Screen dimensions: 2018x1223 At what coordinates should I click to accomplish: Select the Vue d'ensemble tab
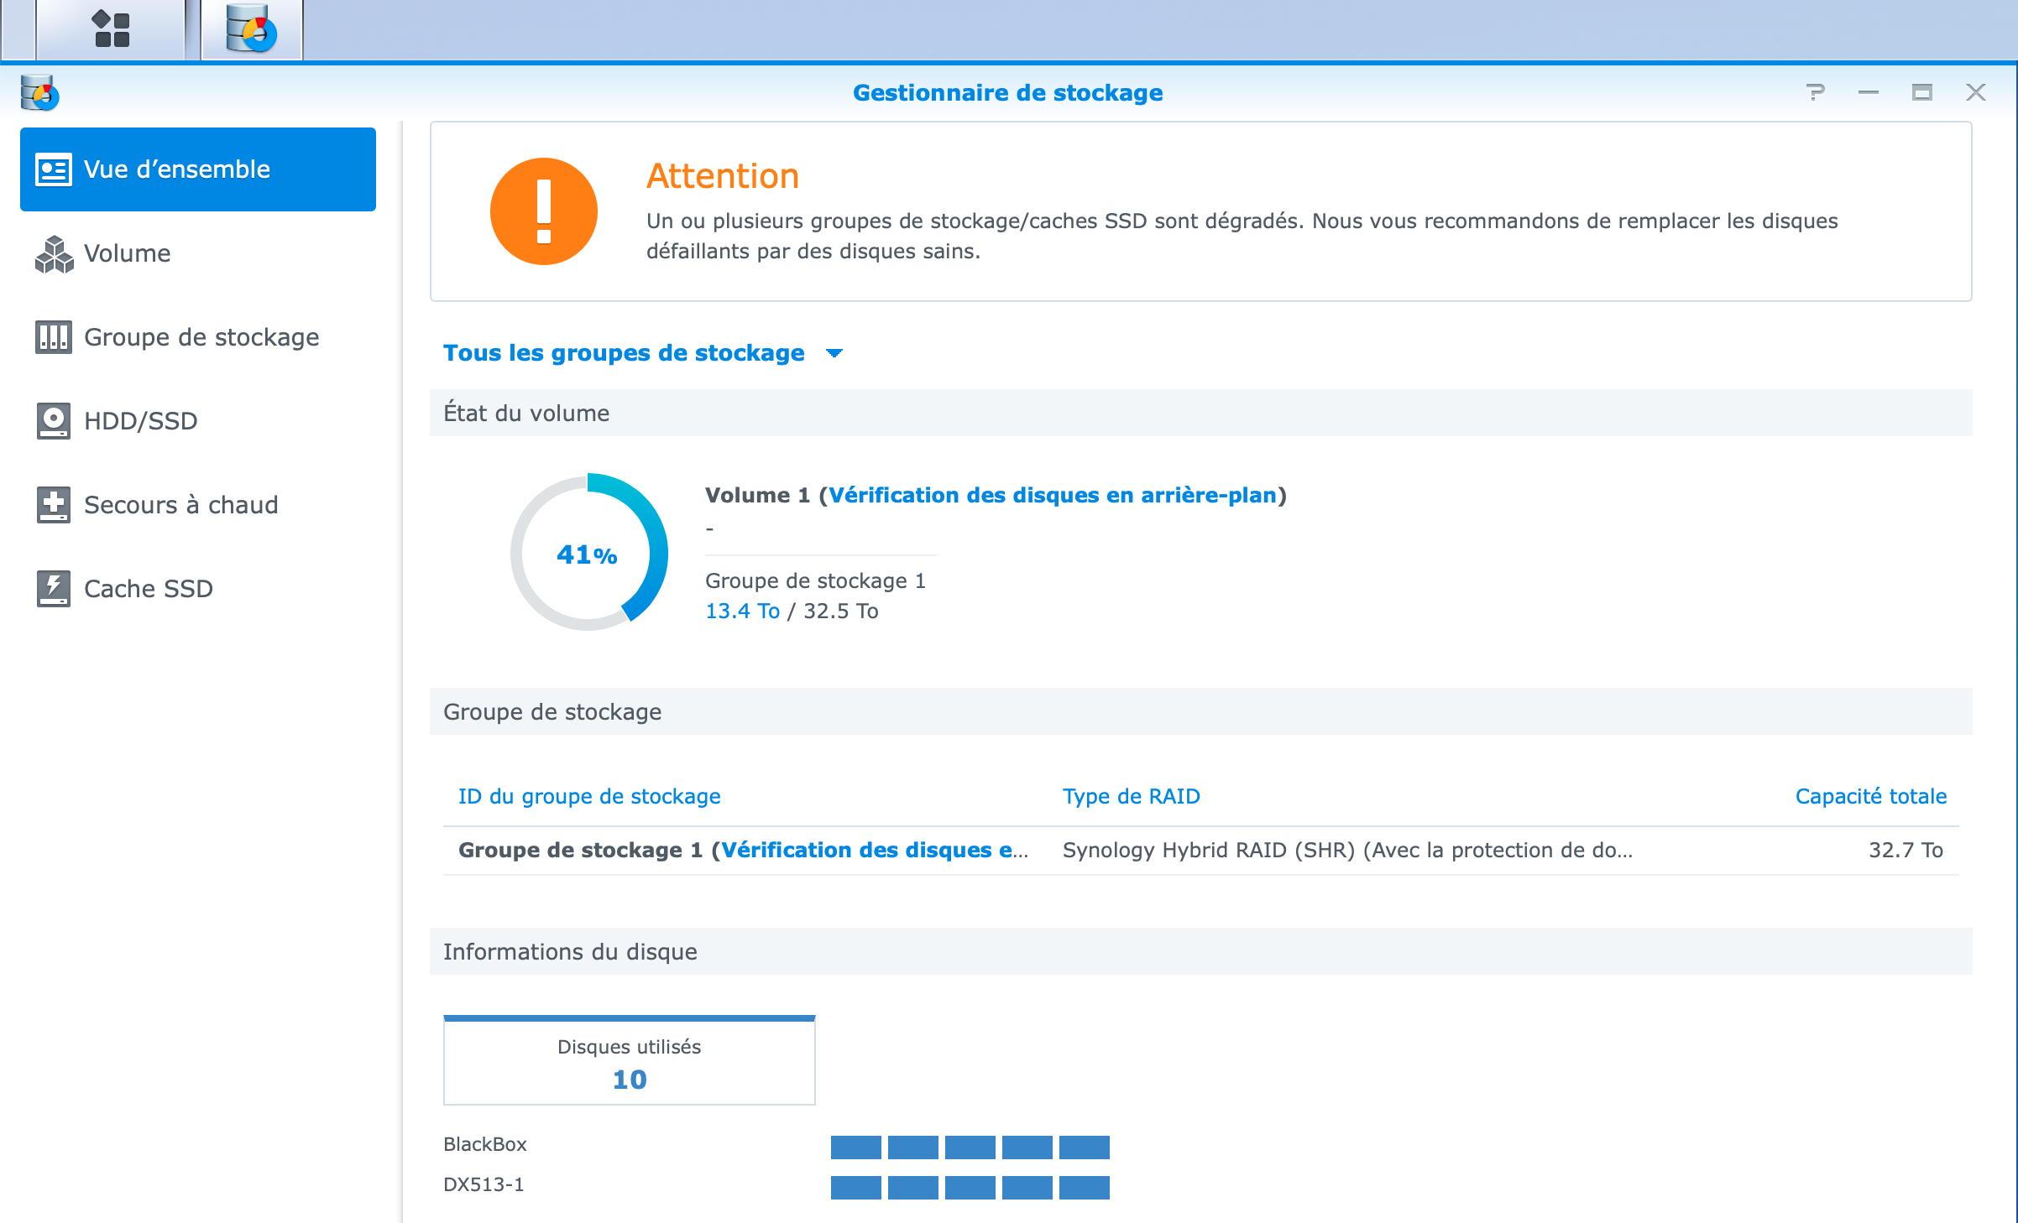click(x=198, y=169)
